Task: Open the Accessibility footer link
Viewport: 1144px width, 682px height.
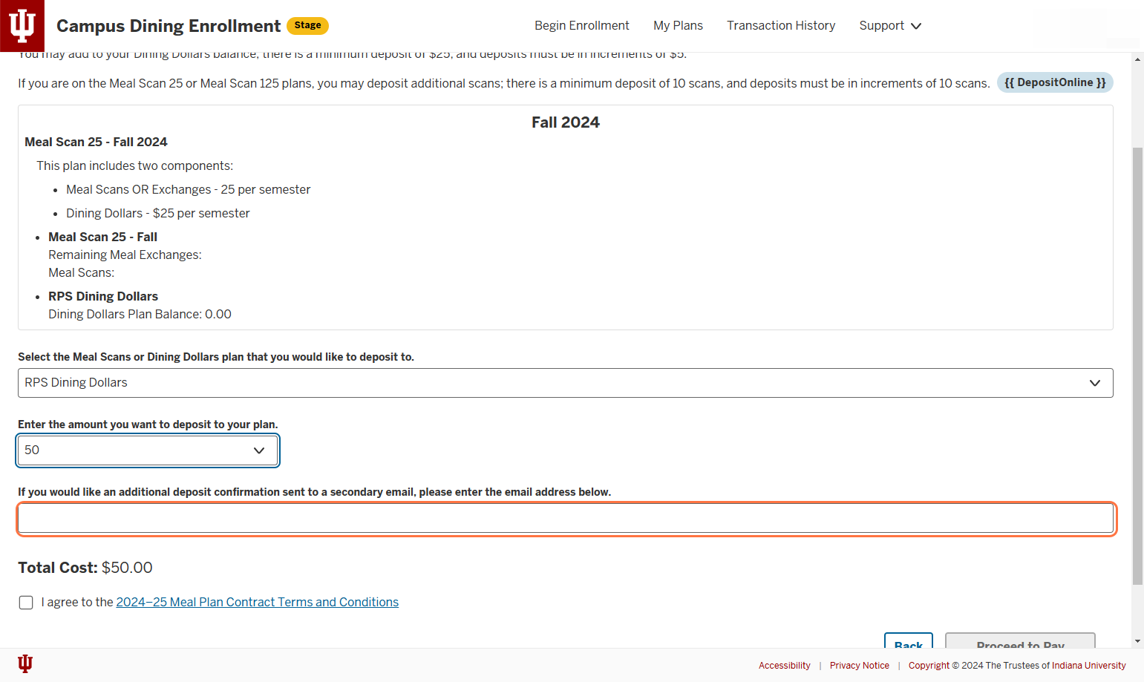Action: tap(784, 666)
